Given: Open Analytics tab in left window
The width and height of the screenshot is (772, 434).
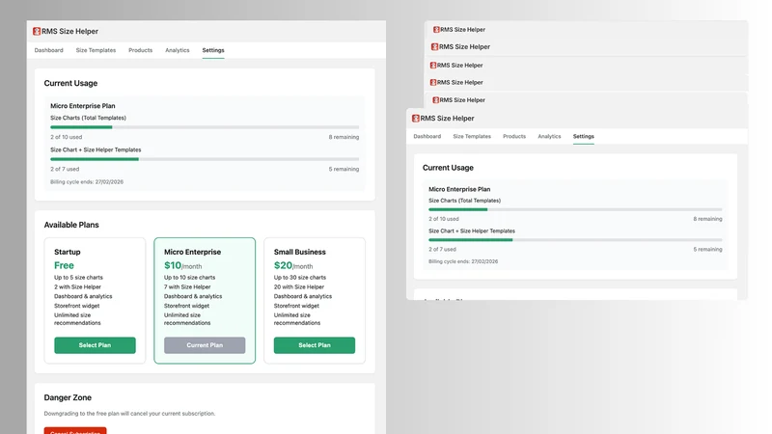Looking at the screenshot, I should (x=178, y=50).
